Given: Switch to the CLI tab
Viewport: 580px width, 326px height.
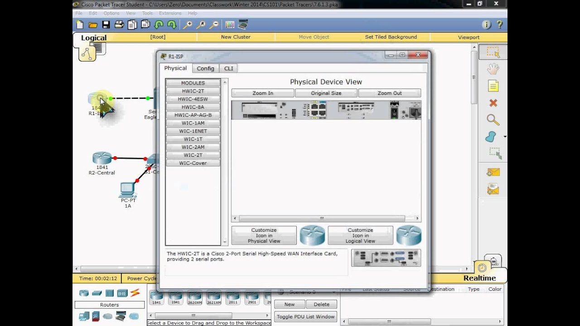Looking at the screenshot, I should click(229, 68).
